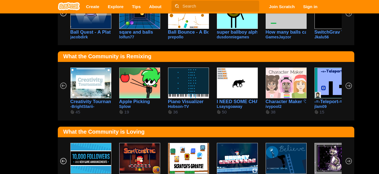The width and height of the screenshot is (379, 174).
Task: Open the Explore page
Action: coord(116,7)
